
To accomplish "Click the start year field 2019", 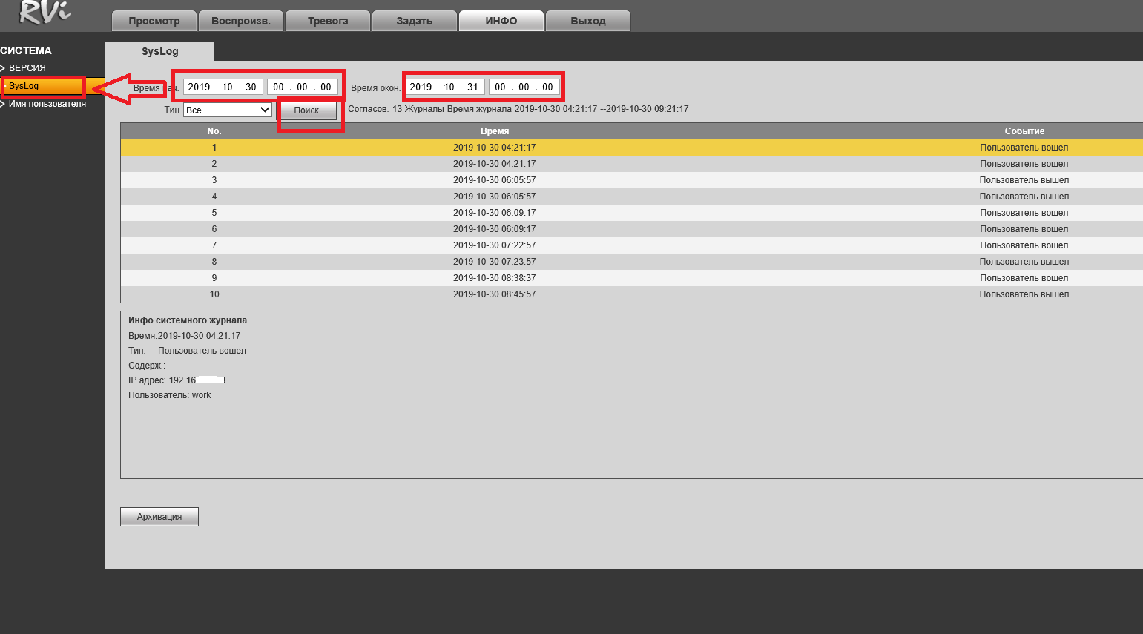I will [199, 87].
